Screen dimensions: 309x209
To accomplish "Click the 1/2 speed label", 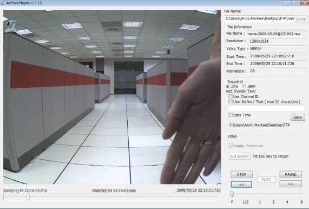I will [246, 202].
